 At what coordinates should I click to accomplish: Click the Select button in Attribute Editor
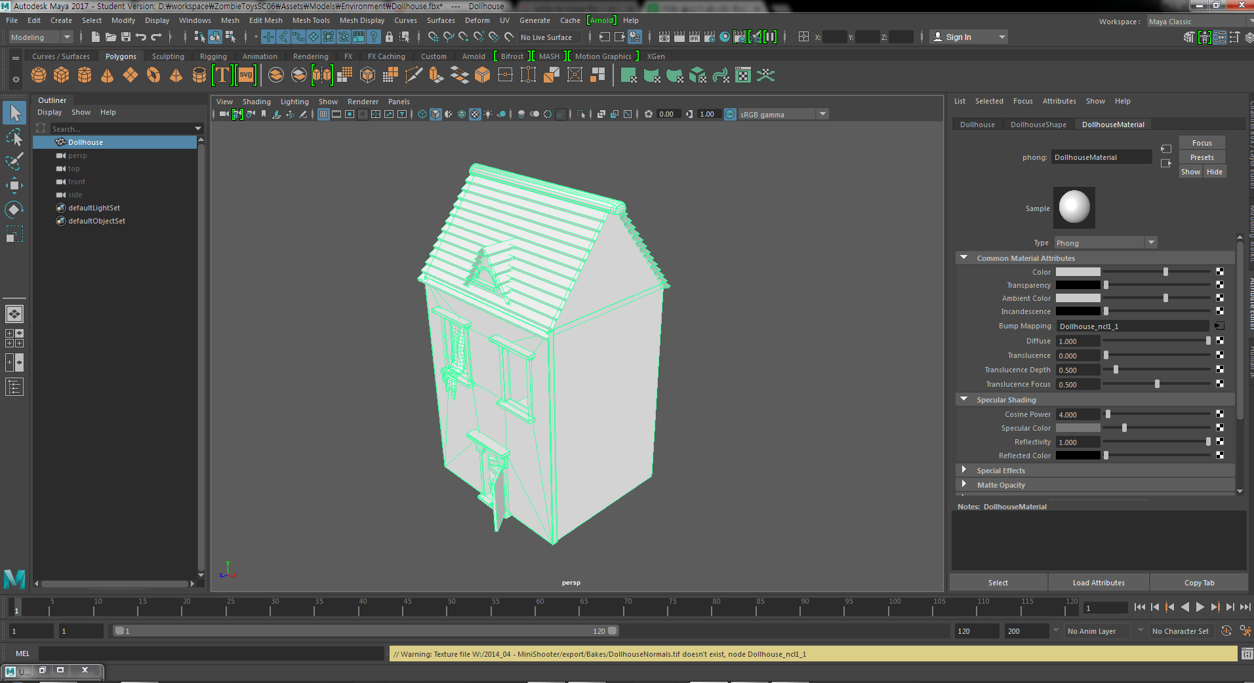998,583
